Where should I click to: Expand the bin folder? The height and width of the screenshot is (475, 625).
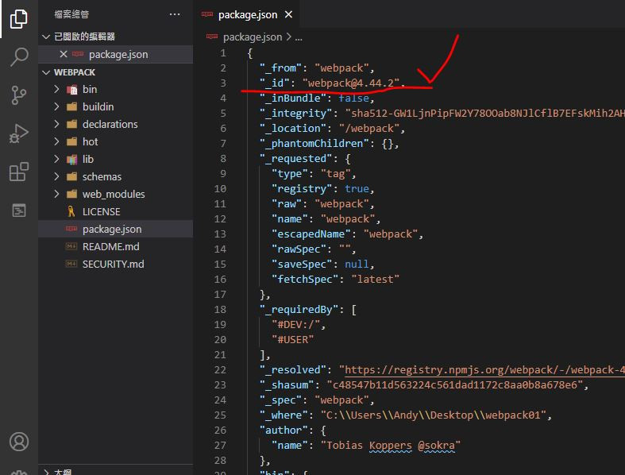click(x=56, y=89)
